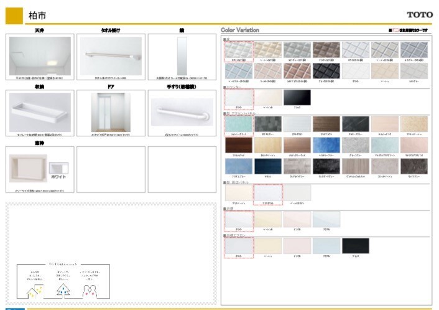This screenshot has width=439, height=310.
Task: Click the yellow square beside 柏市 title
Action: pyautogui.click(x=14, y=15)
